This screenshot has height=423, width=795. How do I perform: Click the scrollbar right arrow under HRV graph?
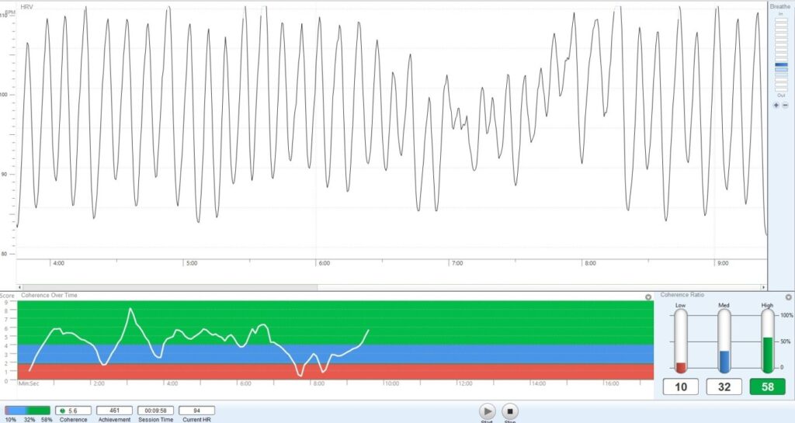pyautogui.click(x=763, y=287)
